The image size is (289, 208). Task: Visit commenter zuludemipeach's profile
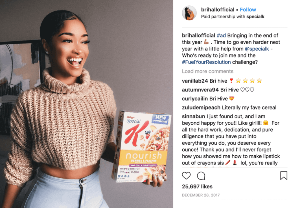click(201, 108)
